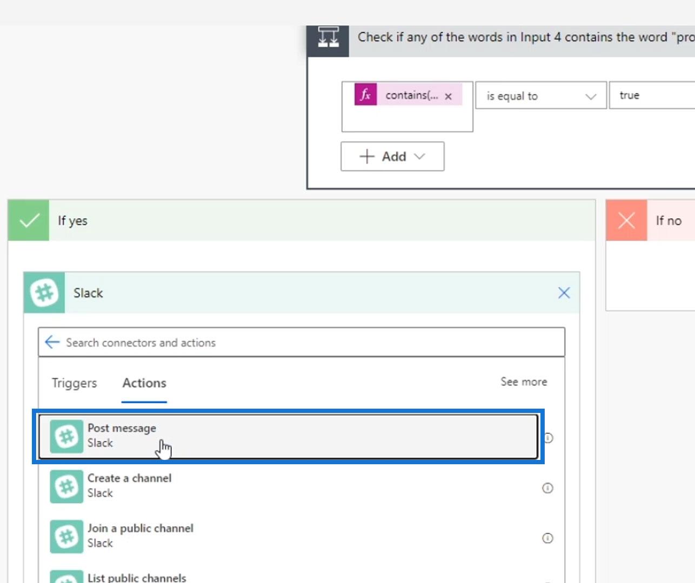
Task: Switch to the Actions tab
Action: [x=144, y=383]
